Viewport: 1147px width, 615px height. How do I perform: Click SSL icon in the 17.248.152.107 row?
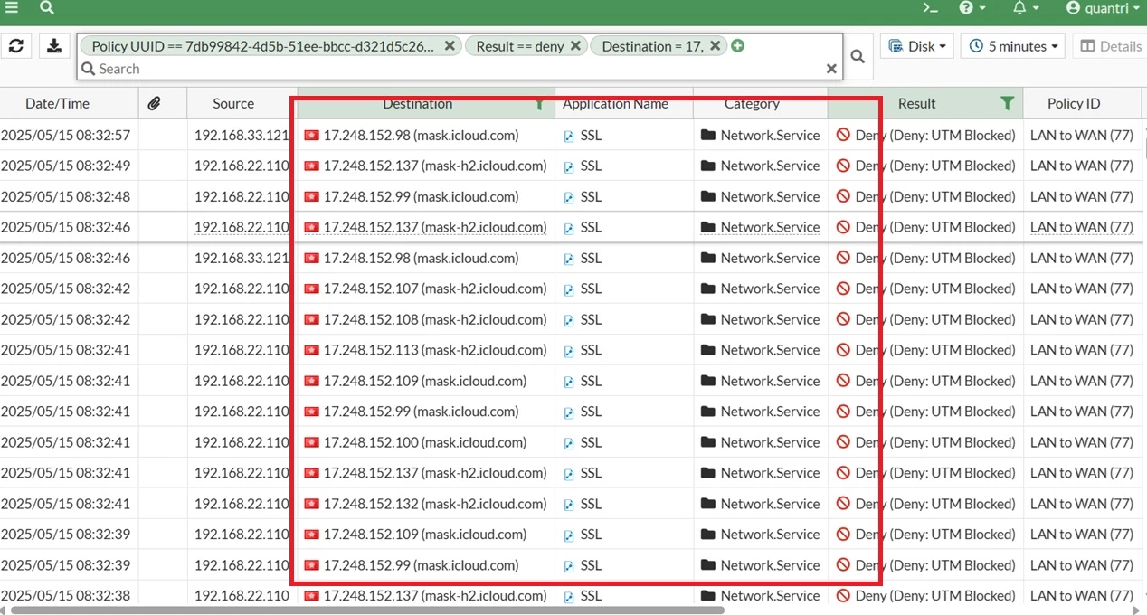[x=569, y=290]
